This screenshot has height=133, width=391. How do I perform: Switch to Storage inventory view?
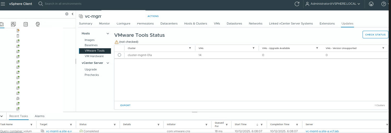click(x=26, y=24)
